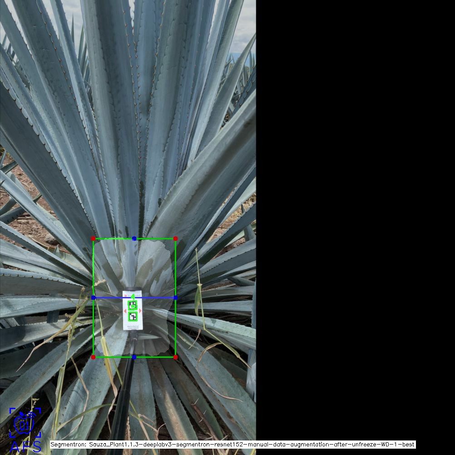Click the upper green-outlined ArUco marker
Viewport: 455px width, 455px height.
(x=133, y=306)
